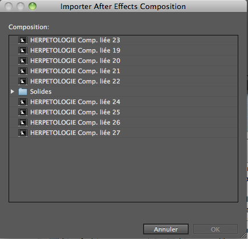This screenshot has height=239, width=248.
Task: Pick HERPETOLOGIE Comp. liée 20 text
Action: coord(75,61)
